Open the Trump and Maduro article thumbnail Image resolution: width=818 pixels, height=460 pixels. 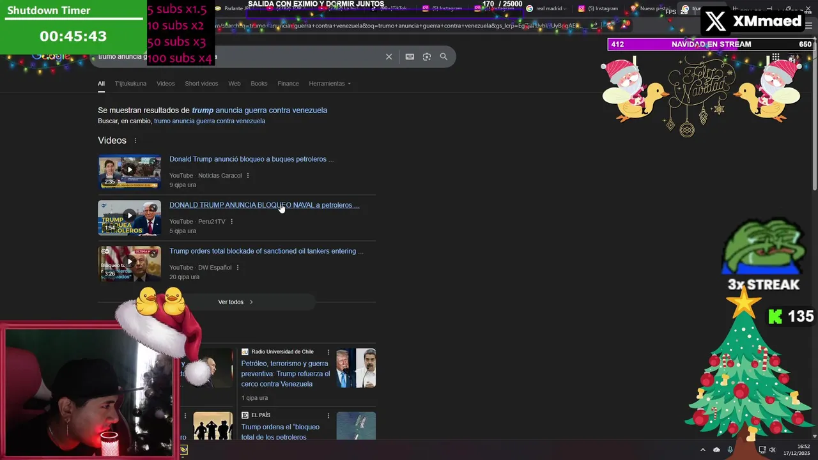356,368
